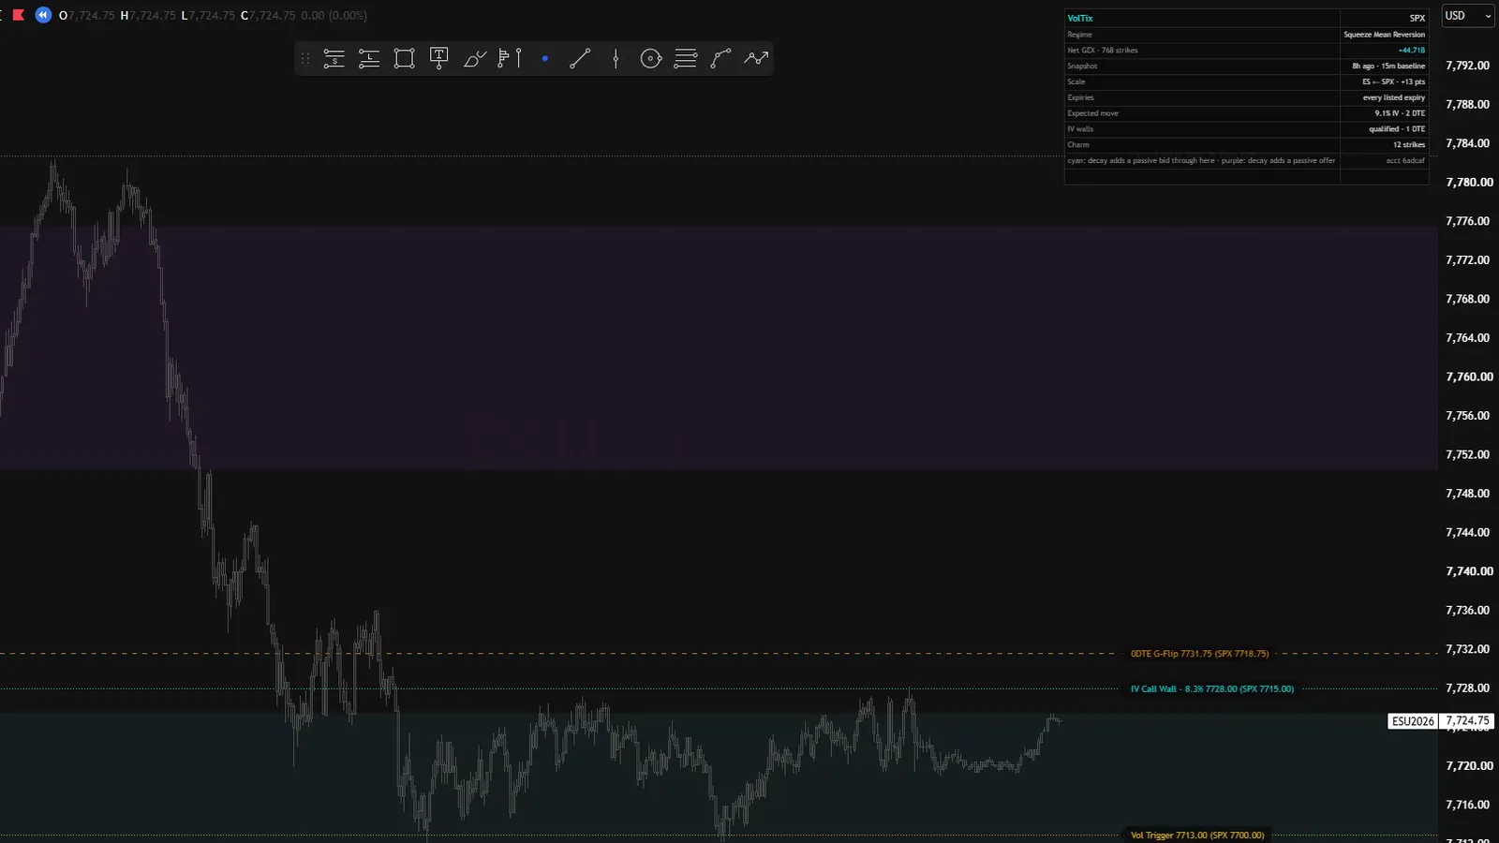The image size is (1499, 843).
Task: Click the 7,780.00 price axis label
Action: 1467,183
